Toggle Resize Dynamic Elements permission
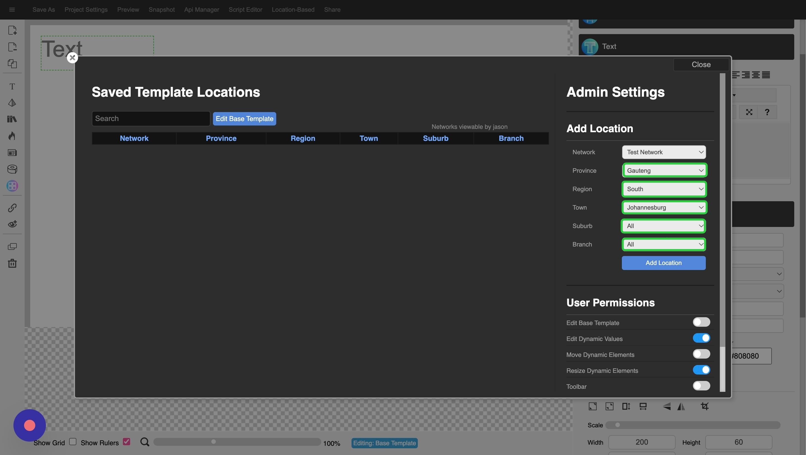 (701, 370)
